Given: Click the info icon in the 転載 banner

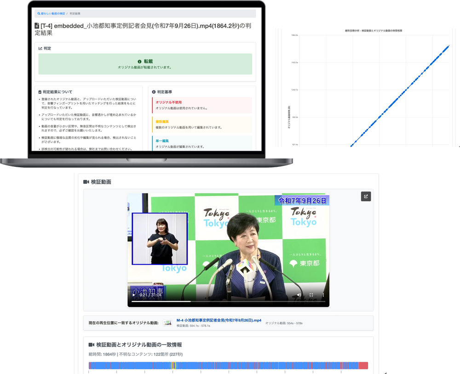Looking at the screenshot, I should (139, 62).
